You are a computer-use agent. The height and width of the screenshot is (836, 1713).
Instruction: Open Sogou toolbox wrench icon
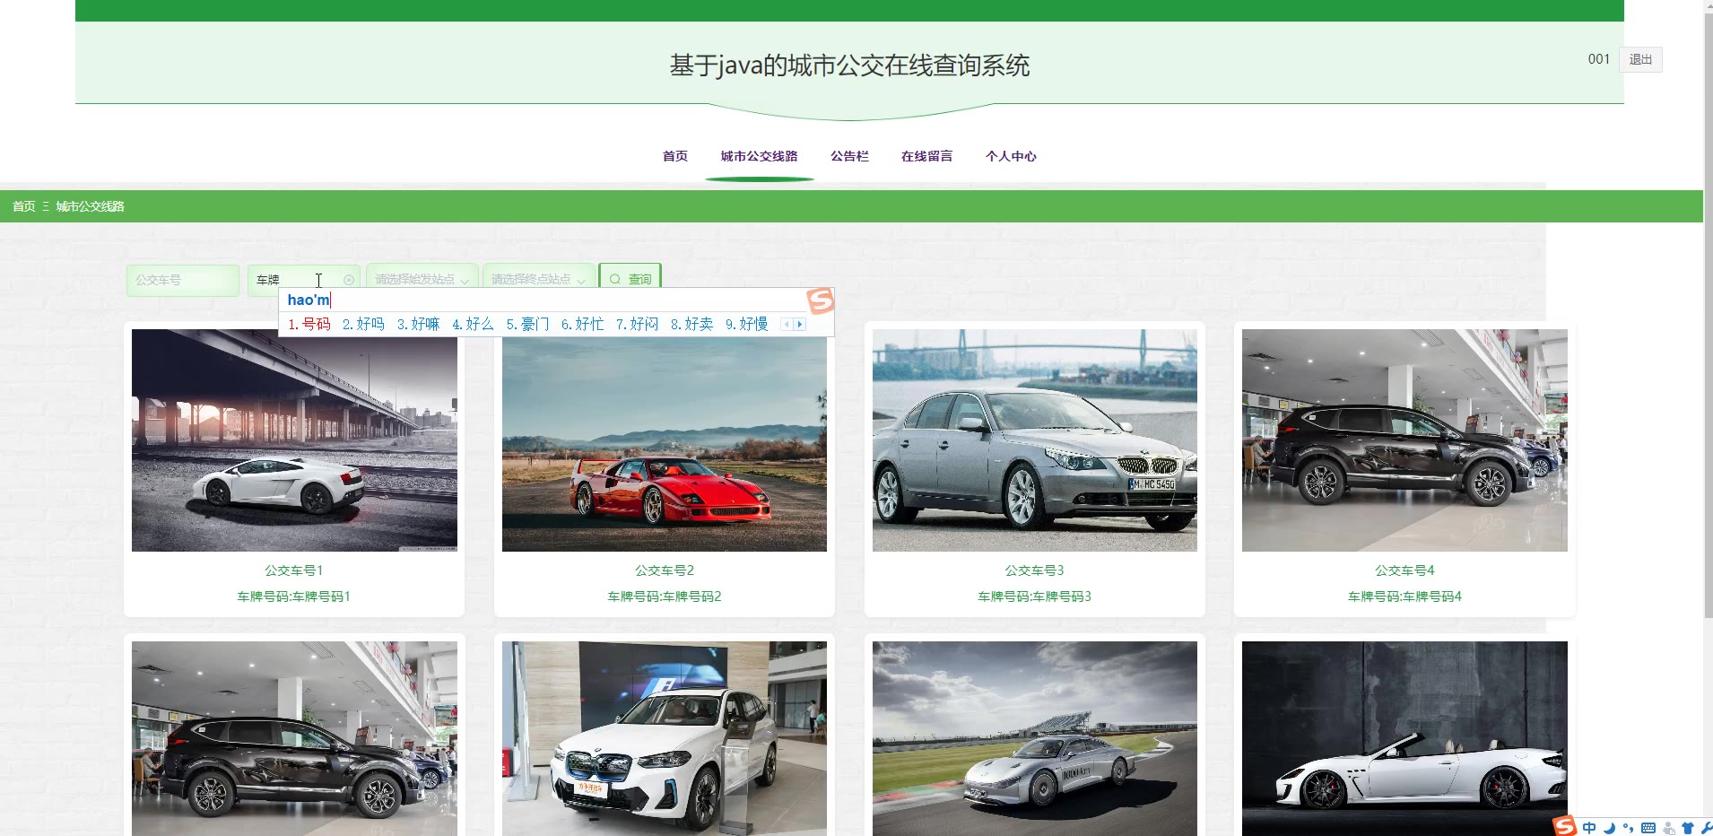tap(1706, 828)
